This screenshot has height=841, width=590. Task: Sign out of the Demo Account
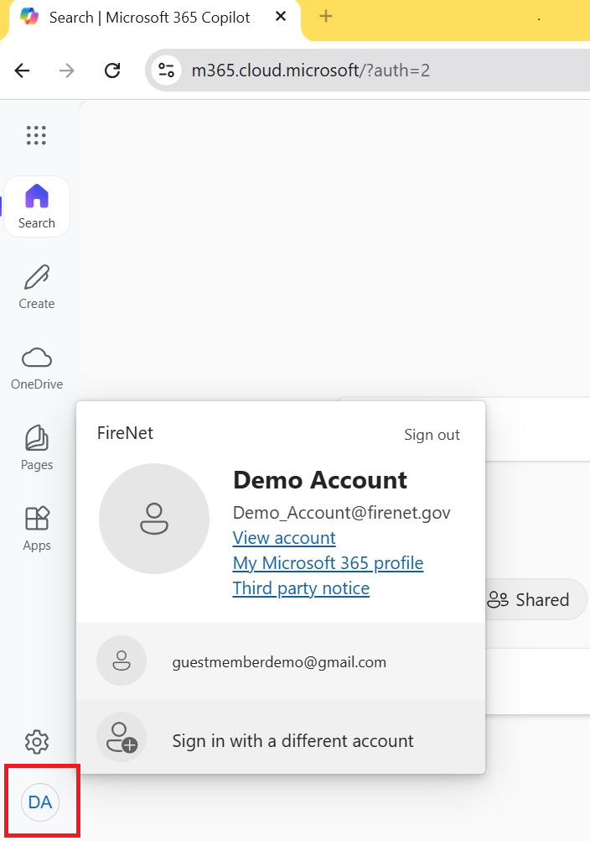pos(432,435)
